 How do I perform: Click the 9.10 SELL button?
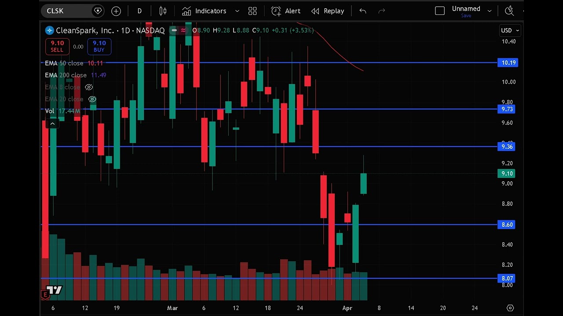pyautogui.click(x=57, y=46)
